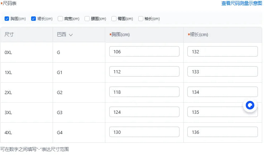Image resolution: width=264 pixels, height=161 pixels.
Task: Click the 3XL bust input showing 124
Action: point(144,112)
